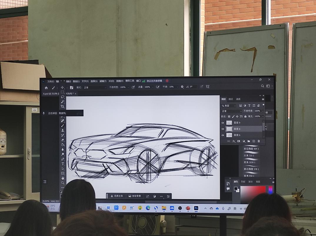Click the delete layer trash icon
This screenshot has height=236, width=316.
pos(259,141)
